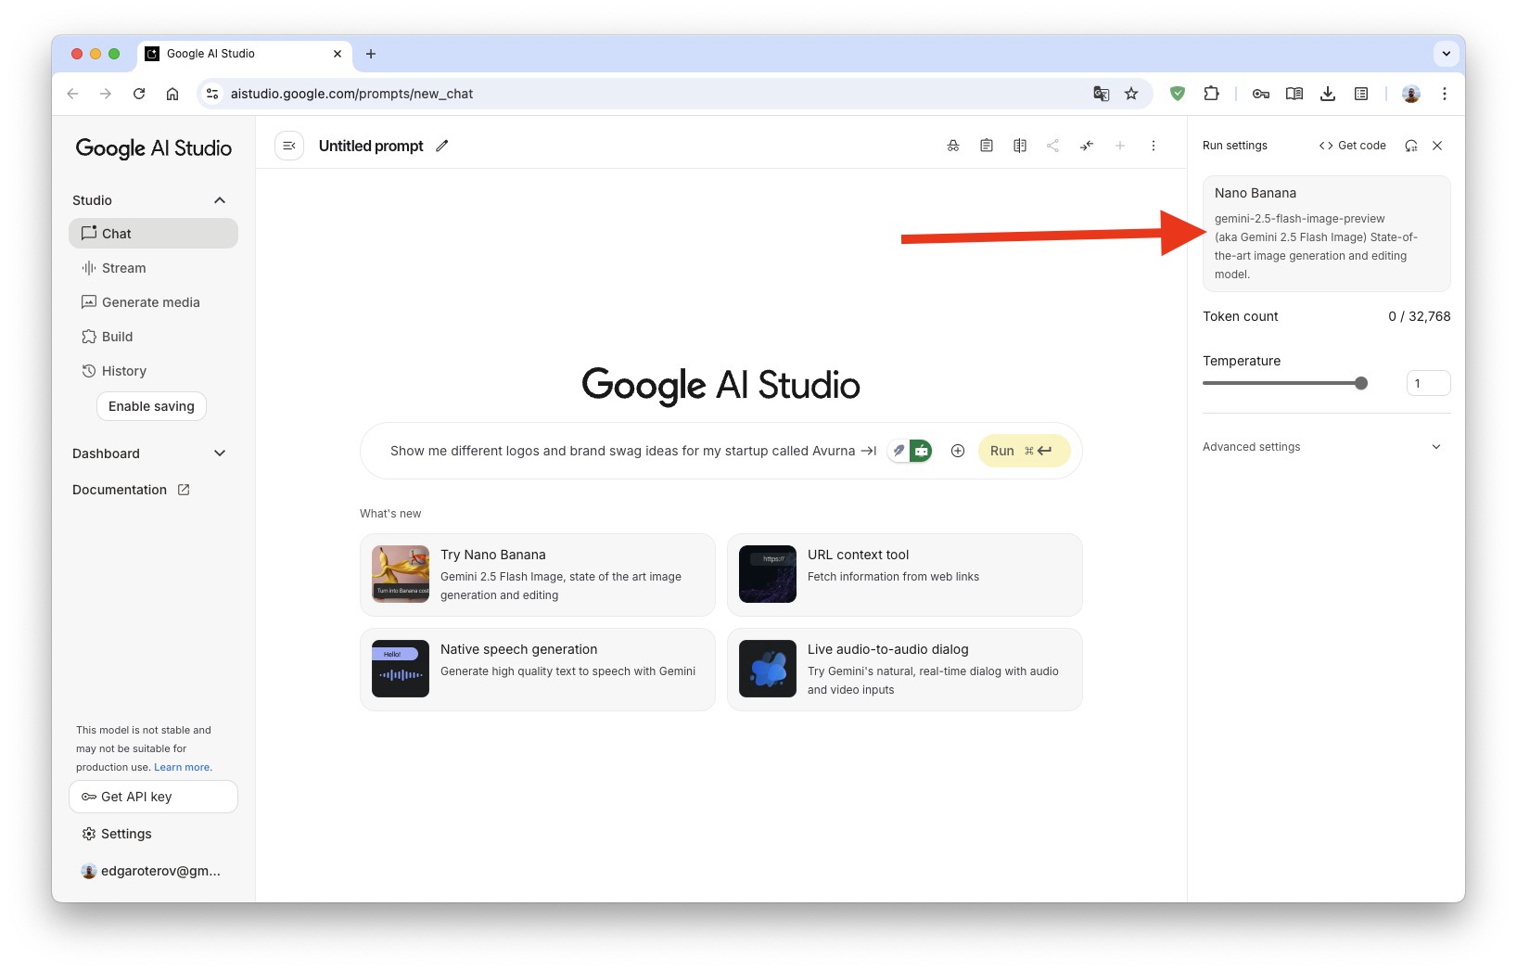Collapse the Studio section chevron

click(x=220, y=200)
